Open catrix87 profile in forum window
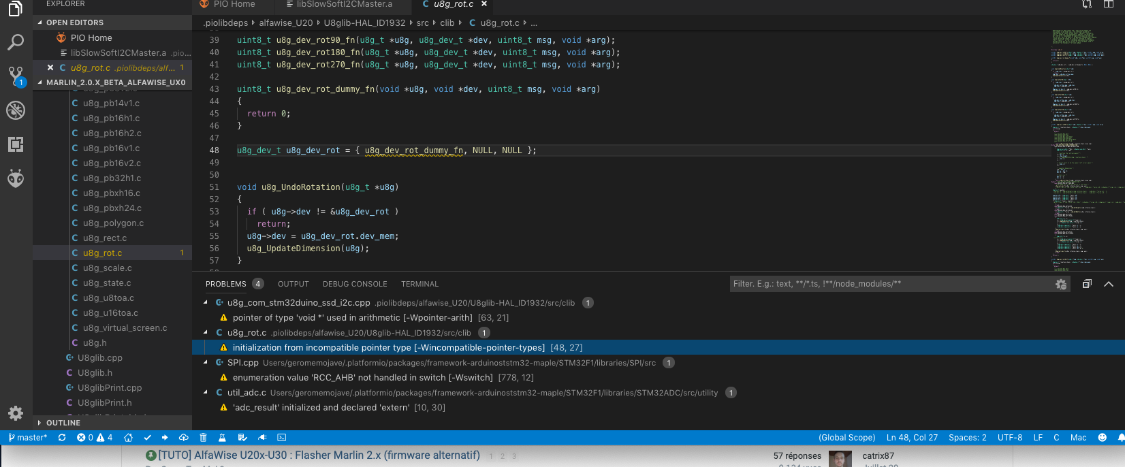 pos(878,456)
